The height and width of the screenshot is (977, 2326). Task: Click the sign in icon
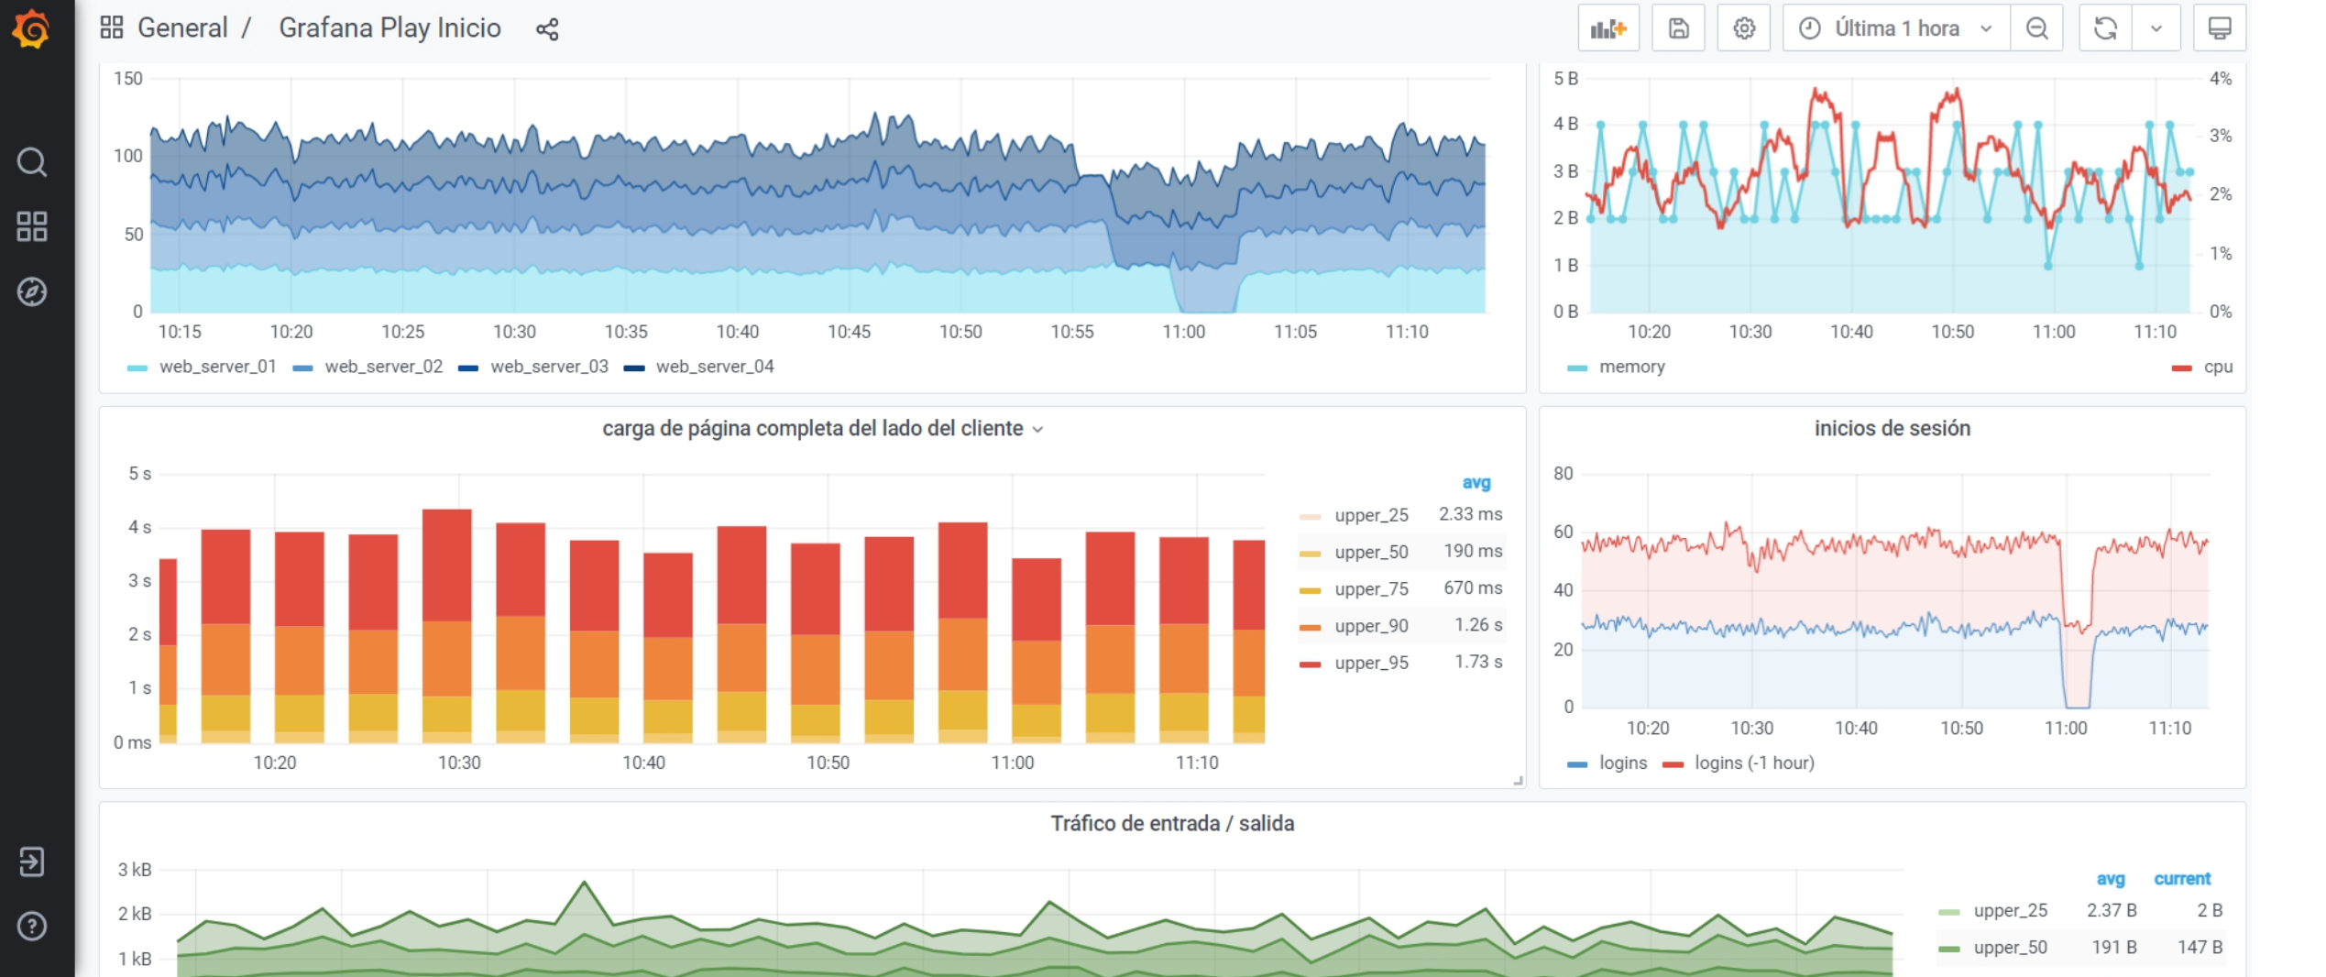(x=32, y=862)
